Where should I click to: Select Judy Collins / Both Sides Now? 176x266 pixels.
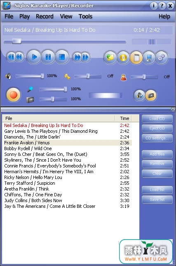point(67,200)
